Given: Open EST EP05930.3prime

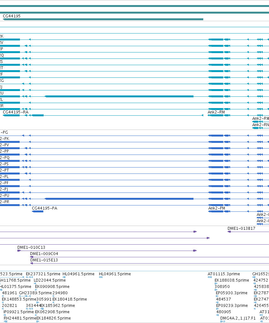Looking at the screenshot, I should tap(232, 293).
